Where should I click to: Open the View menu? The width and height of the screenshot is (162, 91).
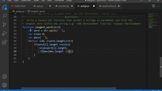point(36,1)
